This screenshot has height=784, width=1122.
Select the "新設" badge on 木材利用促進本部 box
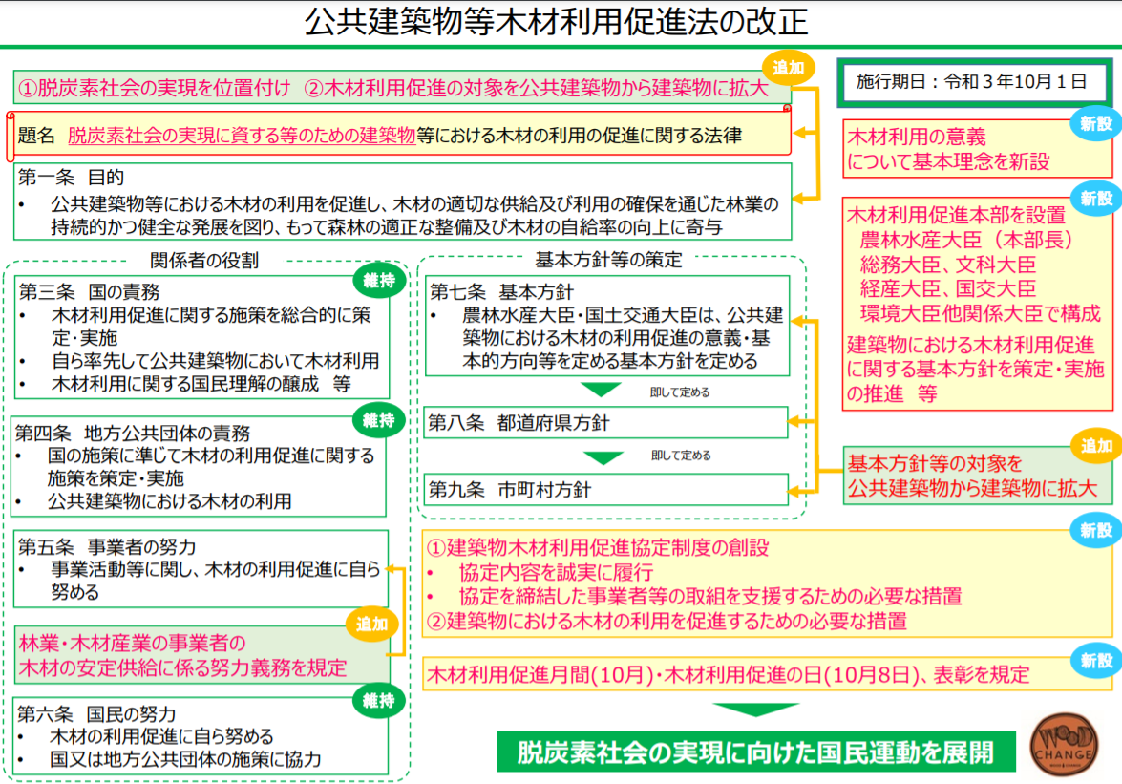click(x=1096, y=198)
